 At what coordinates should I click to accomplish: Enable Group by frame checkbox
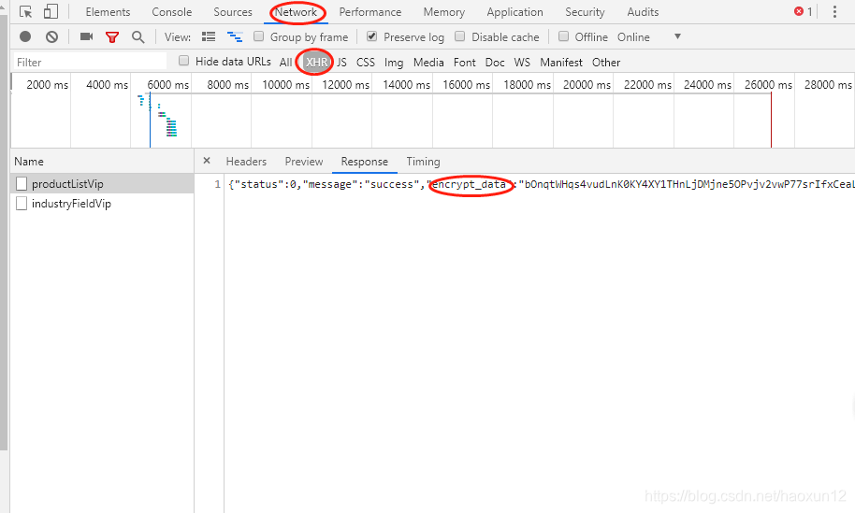click(259, 36)
